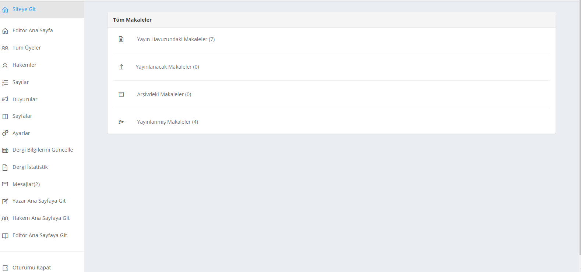
Task: Click the person icon beside Hakemler
Action: [5, 65]
